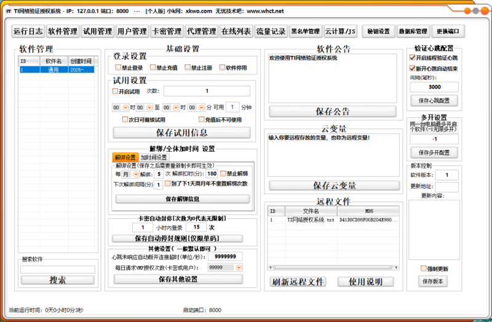This screenshot has height=322, width=492.
Task: Click the 搜索软件 input field
Action: pos(58,269)
